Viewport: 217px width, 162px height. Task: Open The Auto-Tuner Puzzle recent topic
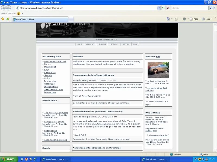pyautogui.click(x=56, y=113)
